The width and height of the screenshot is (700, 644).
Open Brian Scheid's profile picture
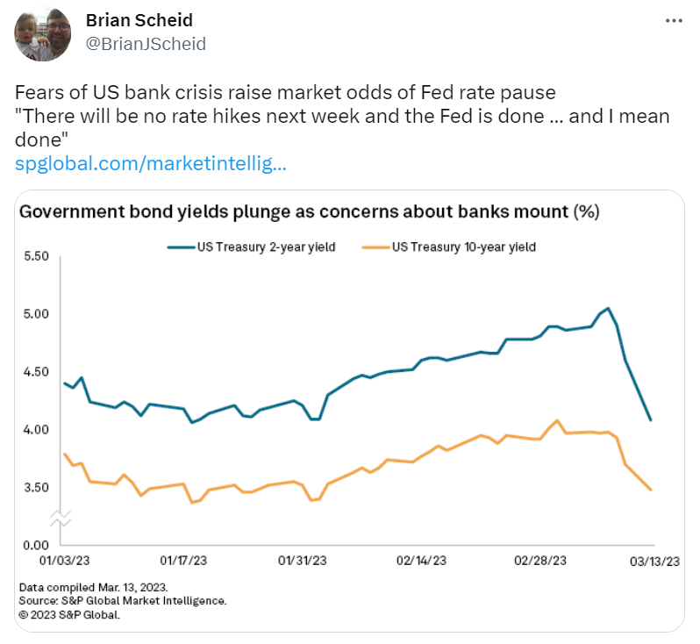tap(43, 32)
